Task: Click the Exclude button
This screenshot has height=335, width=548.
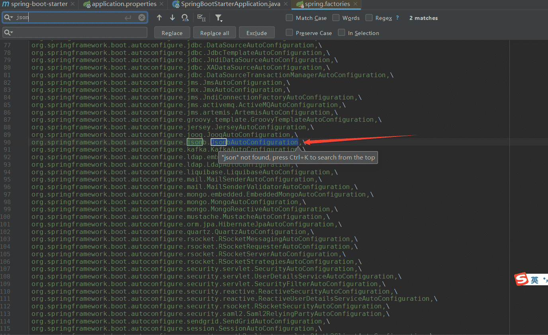Action: (256, 33)
